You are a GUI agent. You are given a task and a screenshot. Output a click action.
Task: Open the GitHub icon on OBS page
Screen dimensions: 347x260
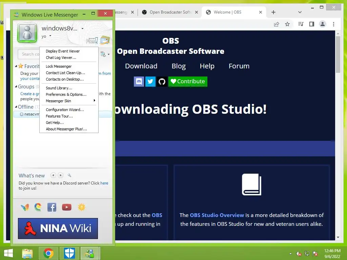[162, 82]
